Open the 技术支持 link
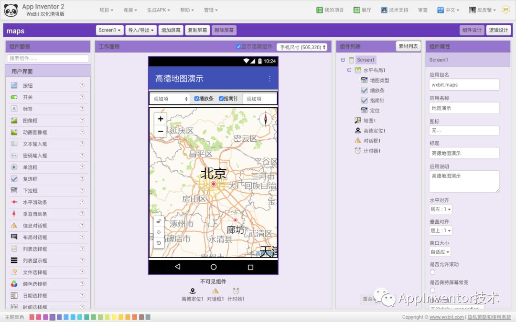The width and height of the screenshot is (516, 322). [394, 10]
